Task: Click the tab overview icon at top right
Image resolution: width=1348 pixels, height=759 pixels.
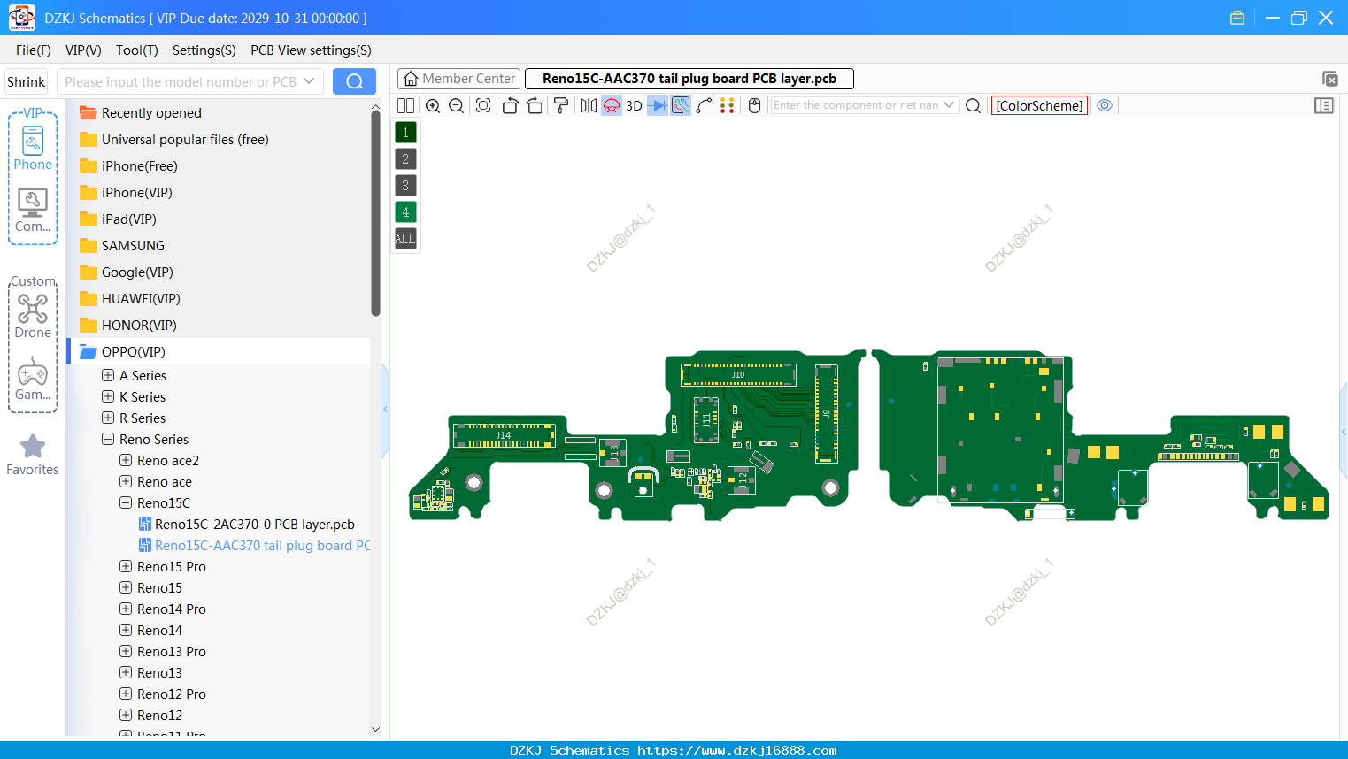Action: point(1329,79)
